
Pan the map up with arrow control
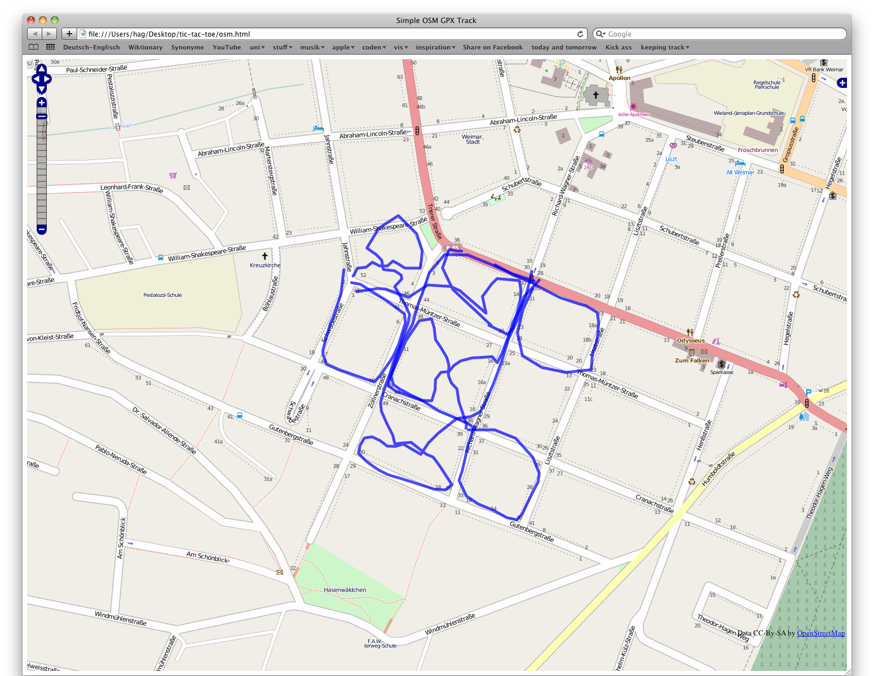click(42, 69)
